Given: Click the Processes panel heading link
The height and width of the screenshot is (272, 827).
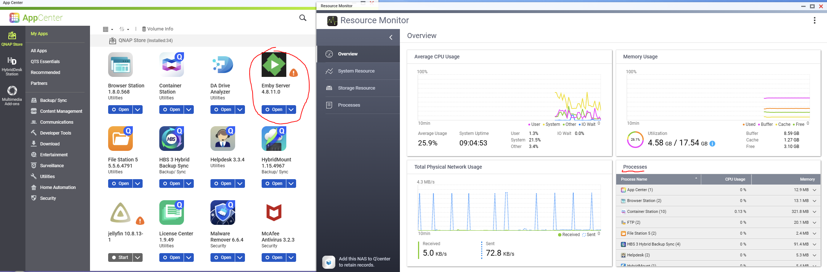Looking at the screenshot, I should [x=635, y=167].
